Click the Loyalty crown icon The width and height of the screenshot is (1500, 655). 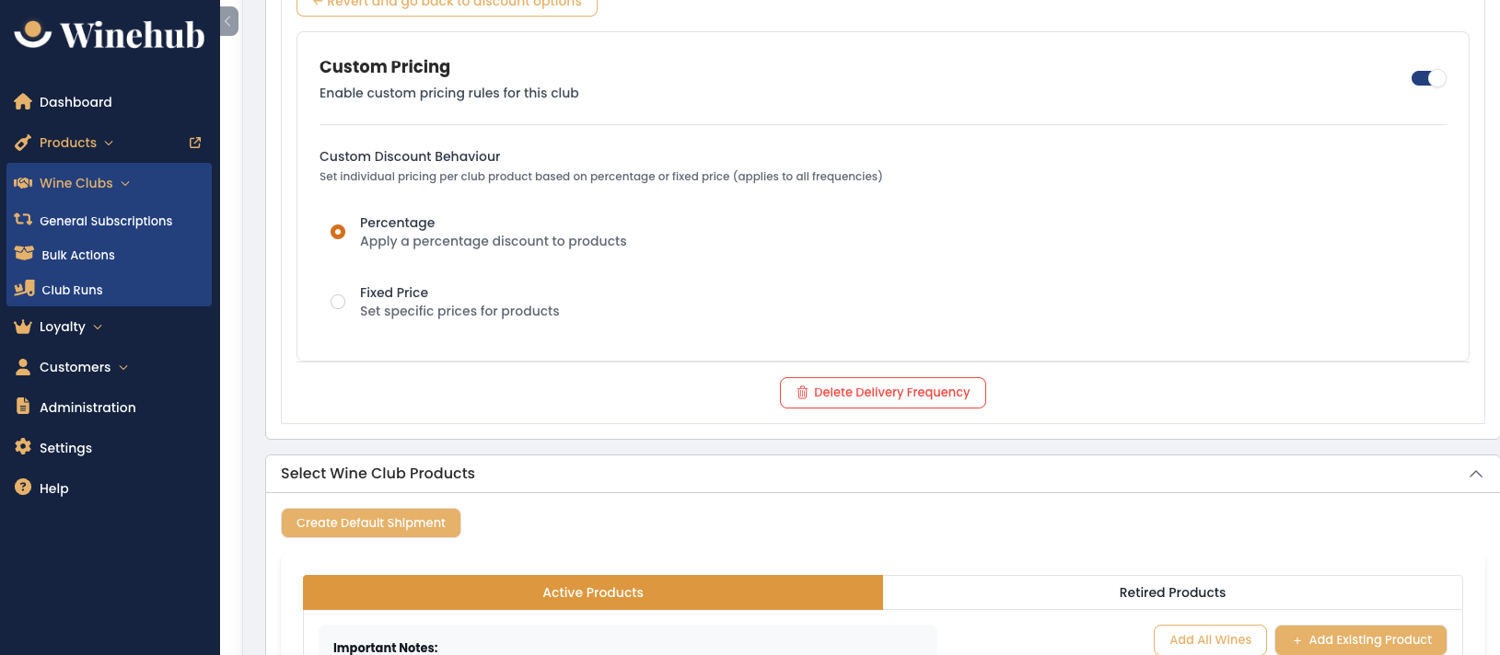[23, 327]
